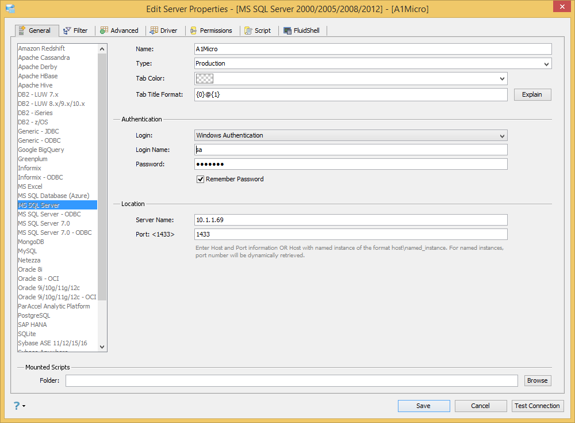Click the Tab Title Format field

351,94
